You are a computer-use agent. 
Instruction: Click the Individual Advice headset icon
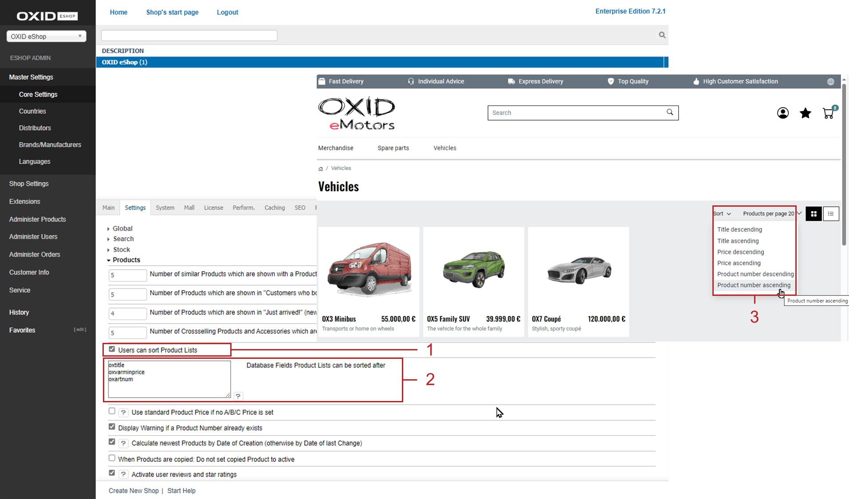[411, 81]
